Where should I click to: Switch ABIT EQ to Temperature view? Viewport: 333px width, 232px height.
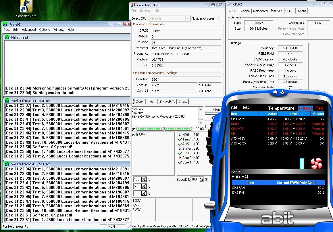(x=281, y=108)
